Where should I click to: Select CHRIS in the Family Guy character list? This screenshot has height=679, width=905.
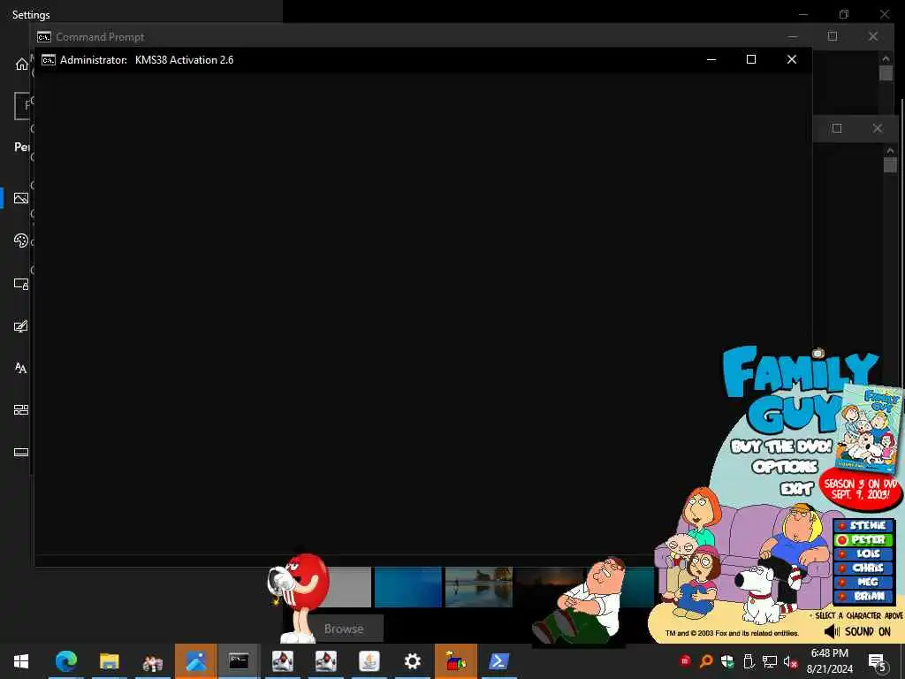tap(863, 568)
